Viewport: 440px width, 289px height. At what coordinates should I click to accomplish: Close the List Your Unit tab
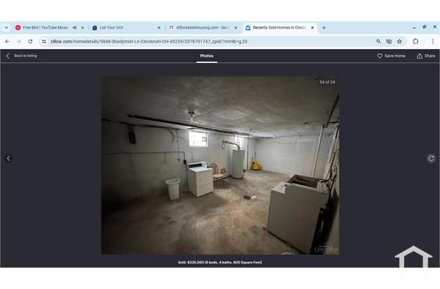pyautogui.click(x=159, y=28)
